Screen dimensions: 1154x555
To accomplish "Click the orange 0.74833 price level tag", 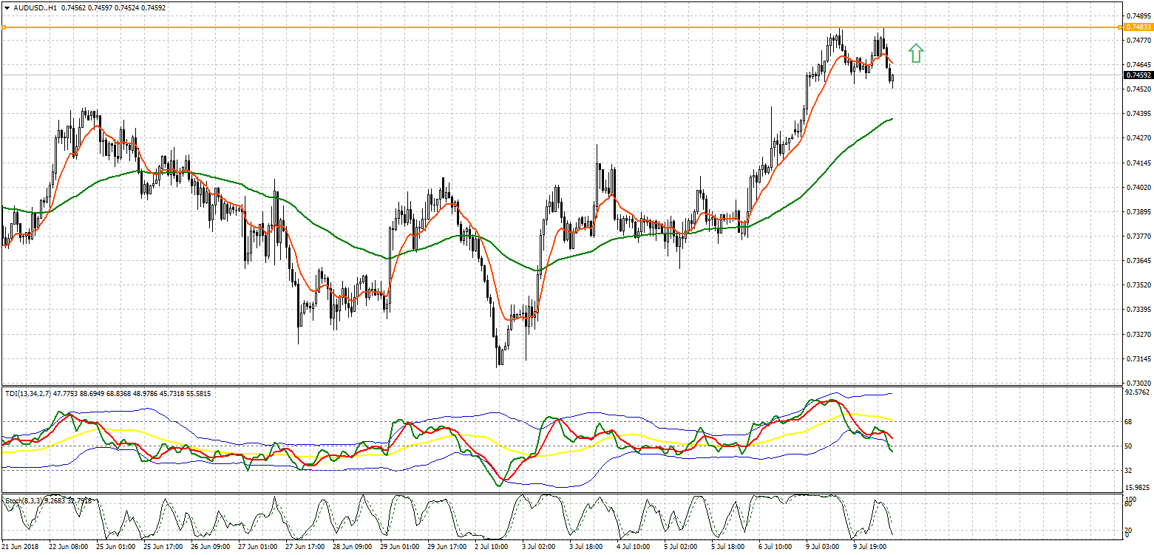I will [x=1138, y=27].
